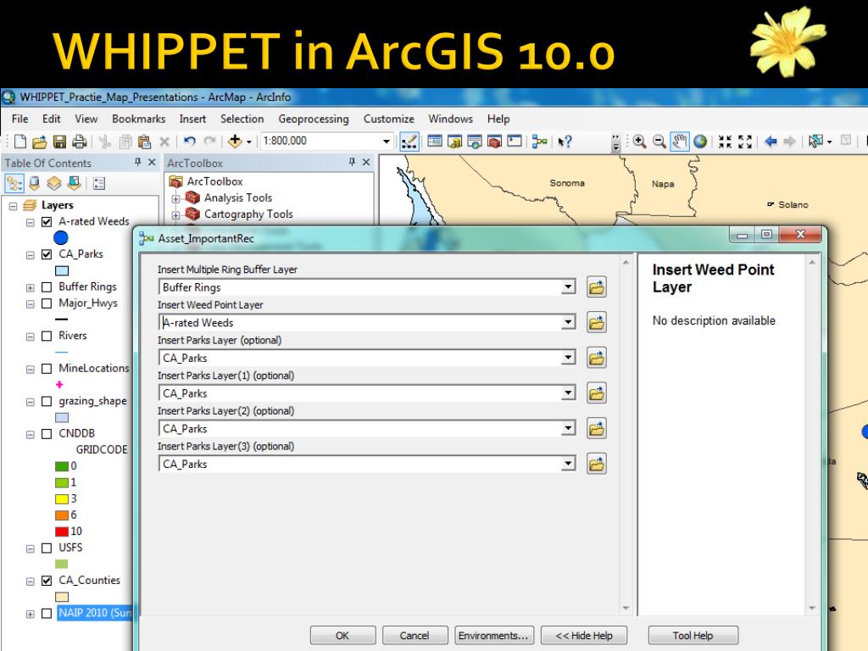Open the Geoprocessing menu

pos(314,119)
